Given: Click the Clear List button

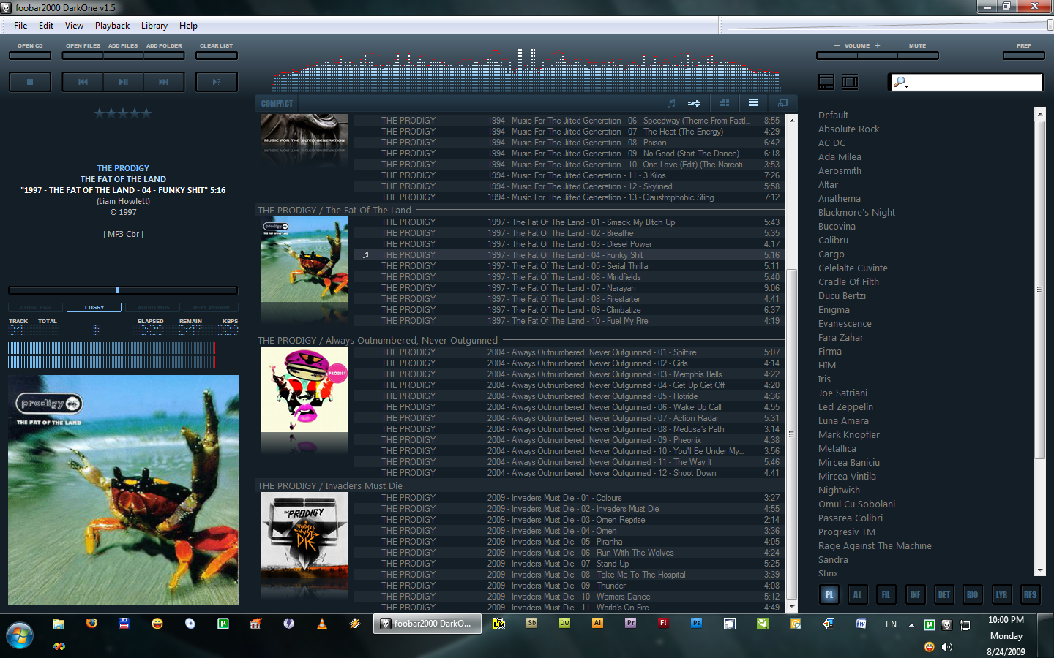Looking at the screenshot, I should point(217,55).
